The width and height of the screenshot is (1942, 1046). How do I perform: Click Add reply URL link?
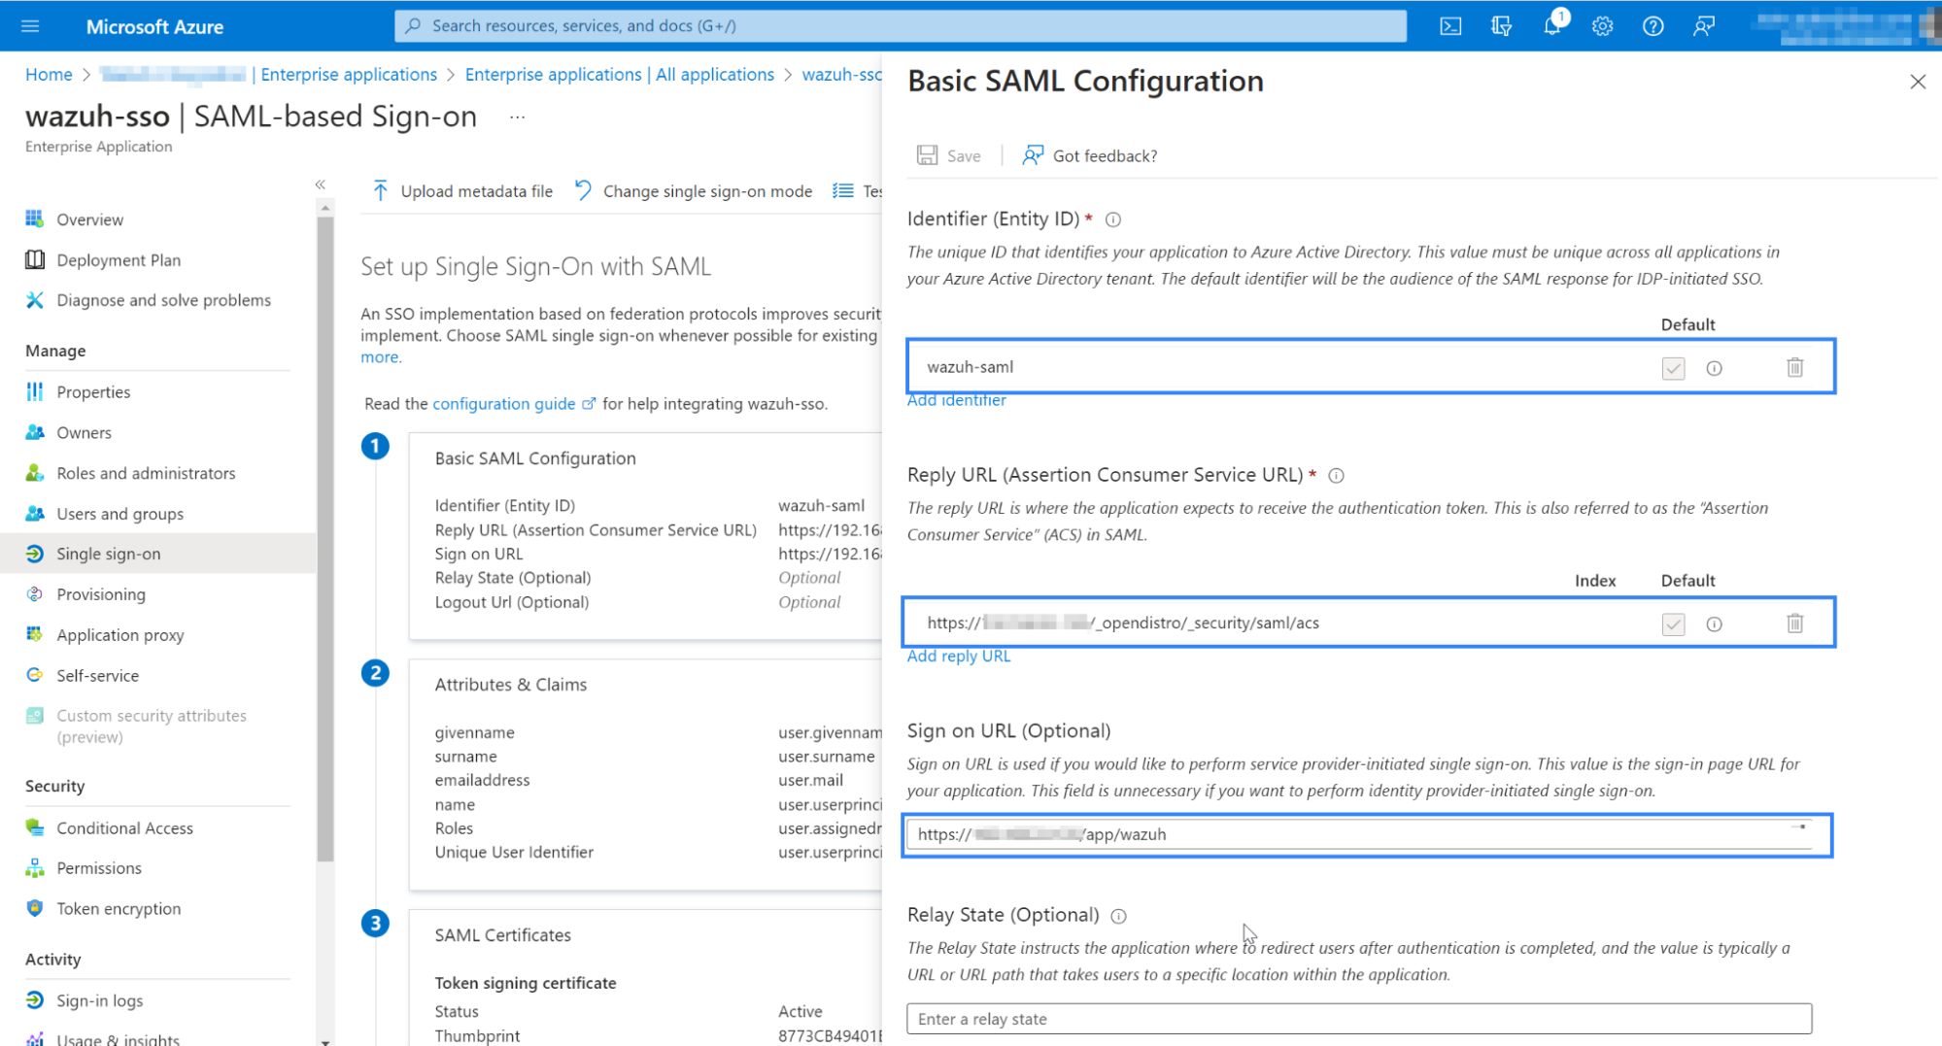pos(958,657)
